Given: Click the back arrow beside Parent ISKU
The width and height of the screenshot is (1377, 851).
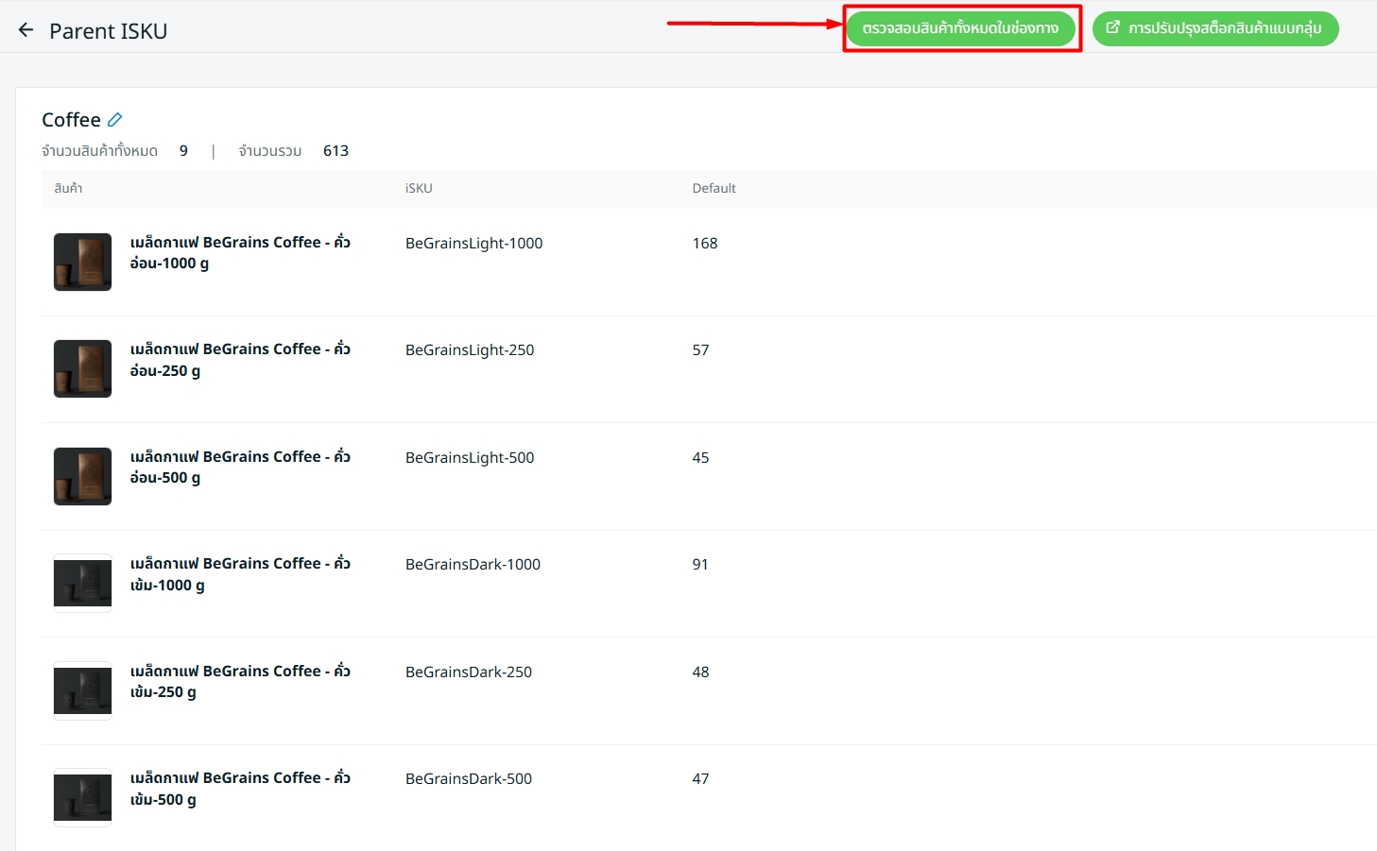Looking at the screenshot, I should point(26,30).
